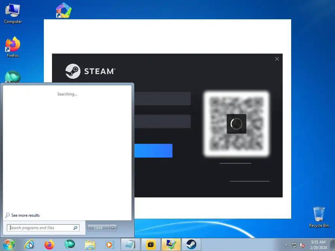Switch to the yellow lightning app in taskbar
Viewport: 335px width, 251px height.
pos(150,244)
